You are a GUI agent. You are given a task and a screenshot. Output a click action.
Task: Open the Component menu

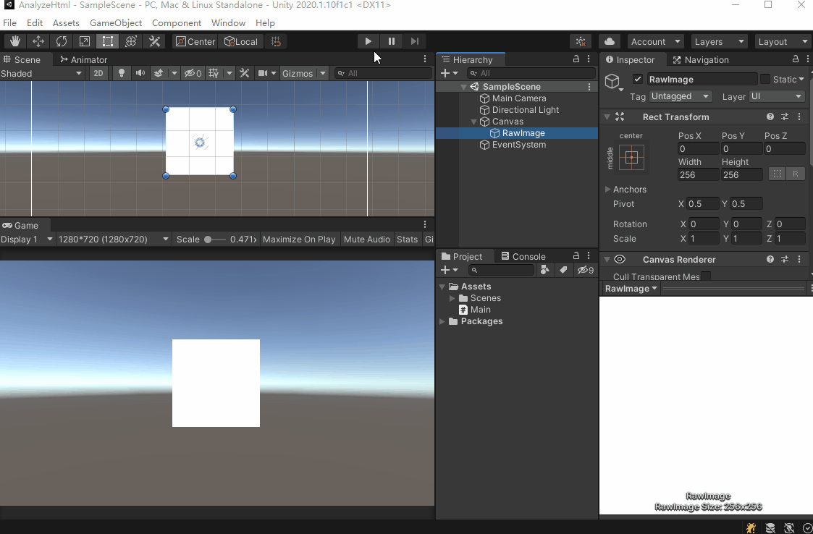click(x=177, y=23)
